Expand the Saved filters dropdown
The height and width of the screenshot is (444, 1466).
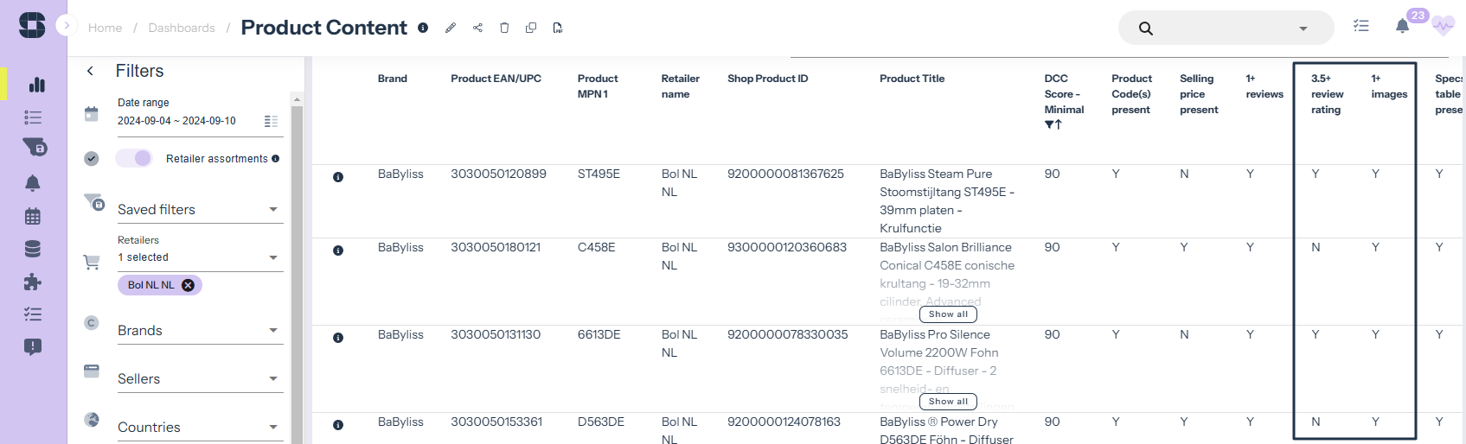(x=273, y=210)
